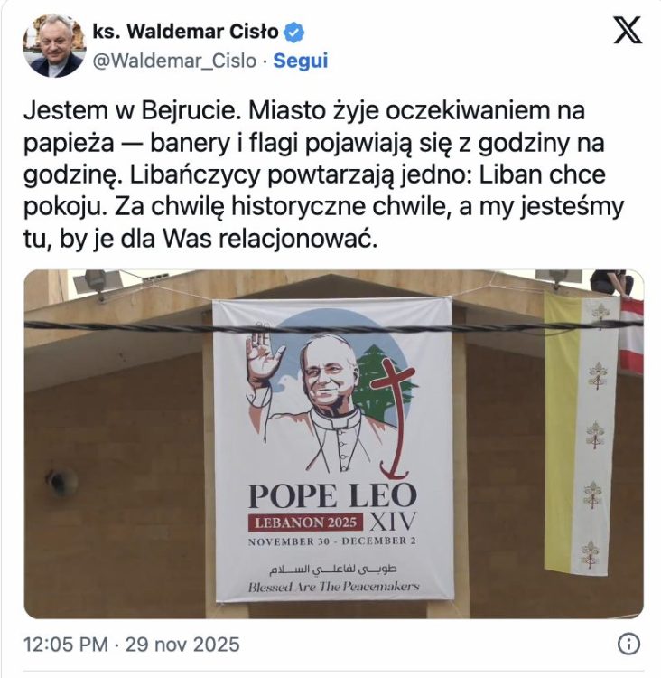This screenshot has height=678, width=661.
Task: Click the red cross graphic on the banner
Action: click(x=395, y=419)
